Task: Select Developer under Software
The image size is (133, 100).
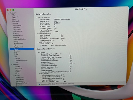Action: point(19,81)
